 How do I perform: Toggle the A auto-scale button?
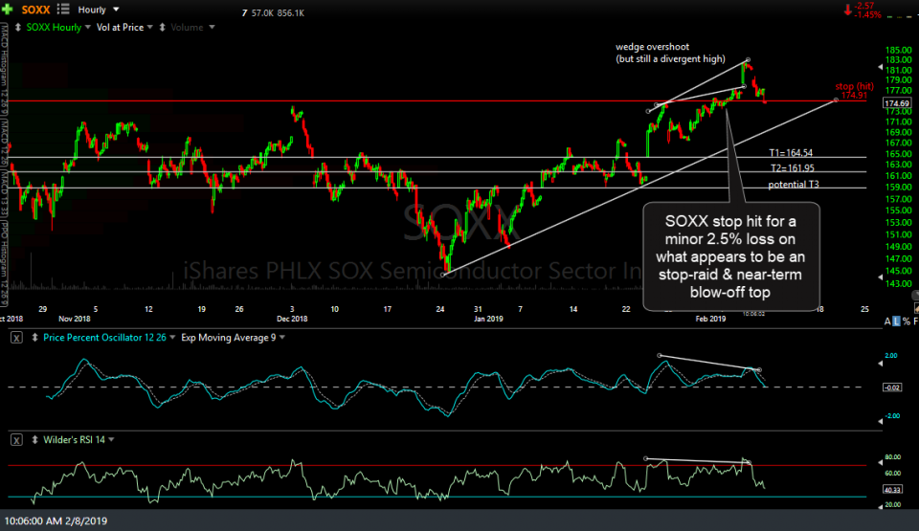click(x=887, y=321)
